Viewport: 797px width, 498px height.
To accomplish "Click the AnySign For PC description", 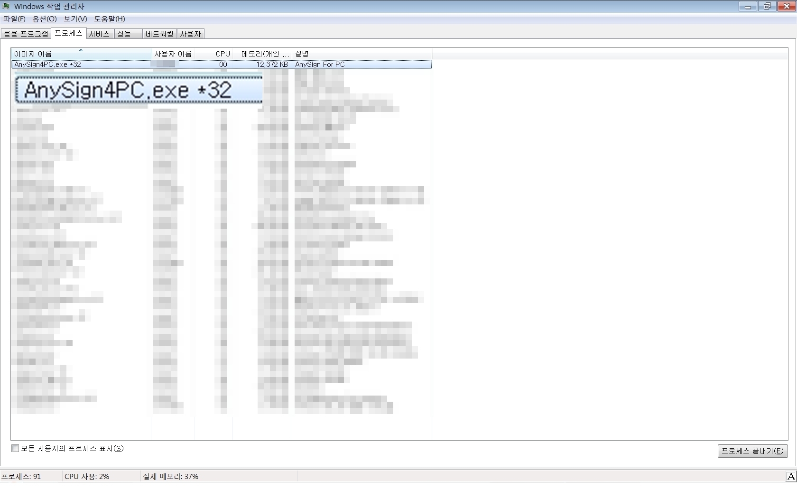I will click(x=320, y=65).
